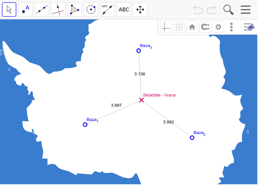
Task: Select the Line through two points tool
Action: pyautogui.click(x=42, y=9)
